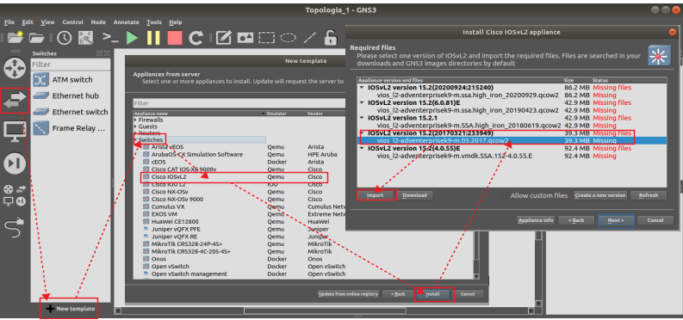
Task: Collapse the Switches appliance category
Action: point(135,140)
